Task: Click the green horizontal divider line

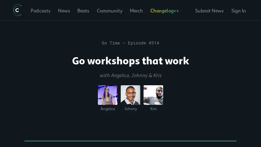Action: point(130,141)
